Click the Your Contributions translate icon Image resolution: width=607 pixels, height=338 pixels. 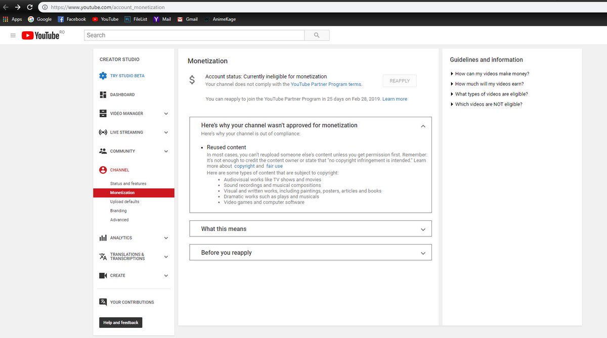pos(103,302)
